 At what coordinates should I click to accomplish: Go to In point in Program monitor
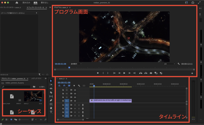point(114,73)
